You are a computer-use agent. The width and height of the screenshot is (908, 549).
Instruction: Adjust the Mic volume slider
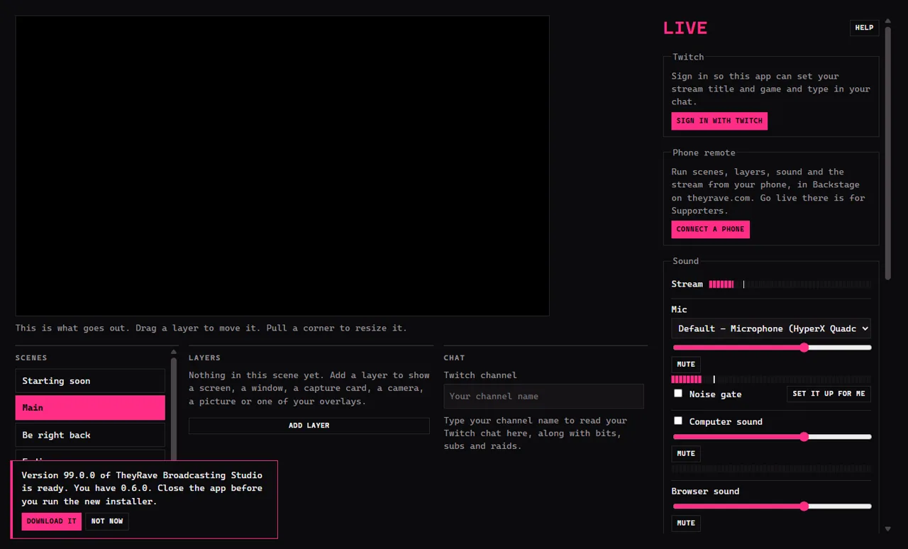[772, 348]
